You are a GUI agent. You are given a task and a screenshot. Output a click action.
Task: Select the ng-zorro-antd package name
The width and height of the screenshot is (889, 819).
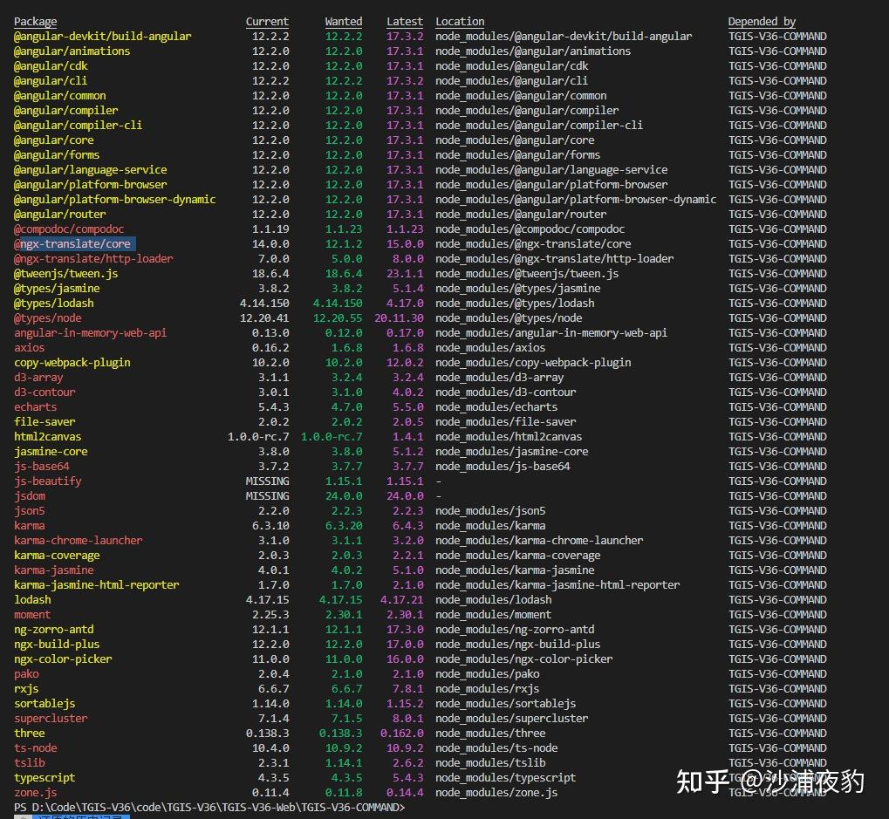(53, 629)
